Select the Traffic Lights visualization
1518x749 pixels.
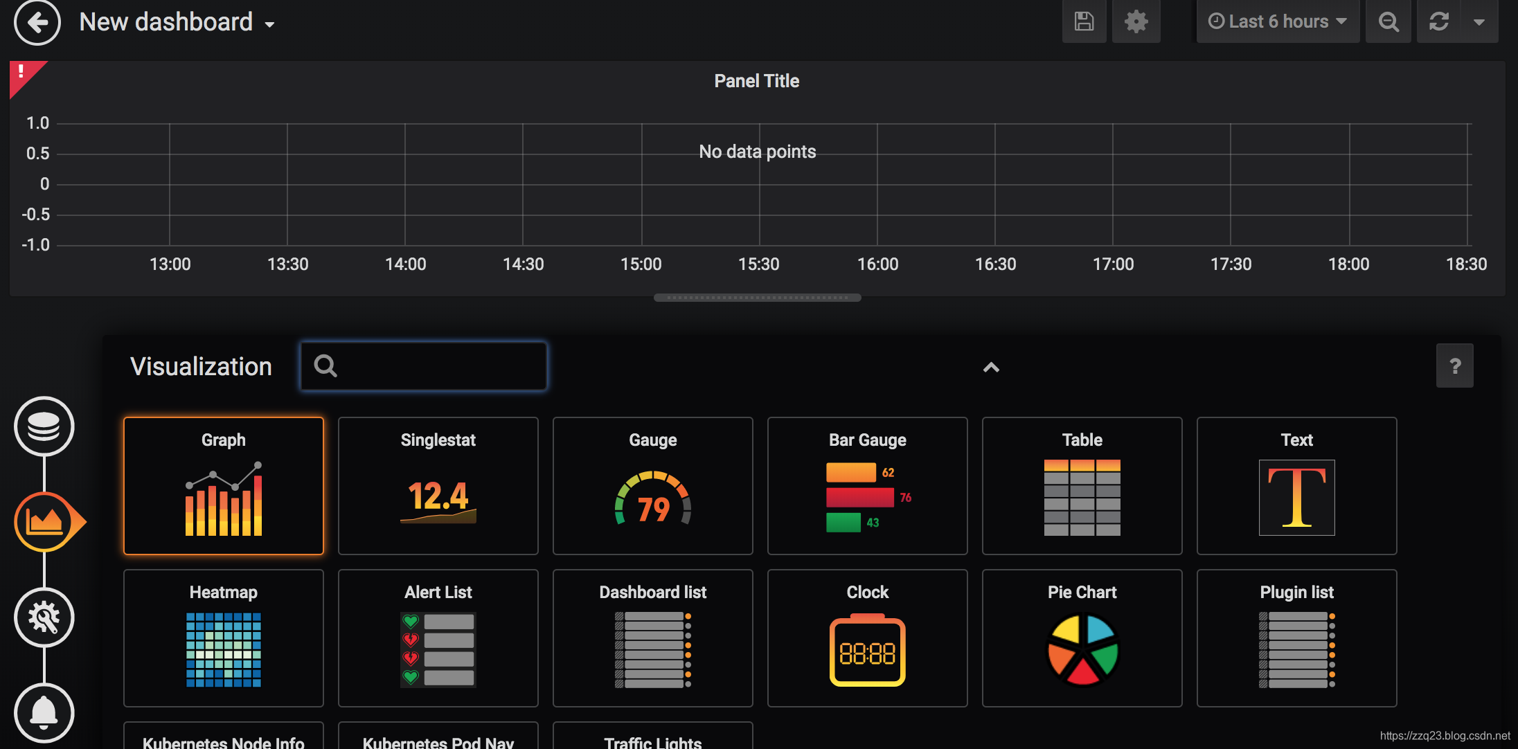[653, 737]
